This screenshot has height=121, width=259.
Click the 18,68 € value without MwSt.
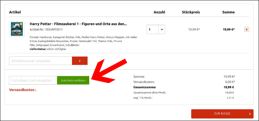click(229, 92)
